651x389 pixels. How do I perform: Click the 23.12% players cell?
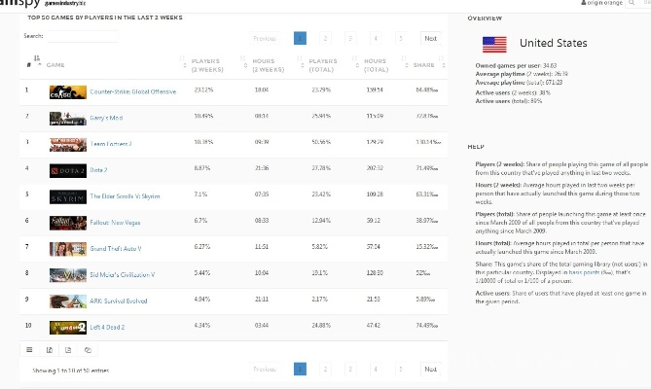coord(203,90)
